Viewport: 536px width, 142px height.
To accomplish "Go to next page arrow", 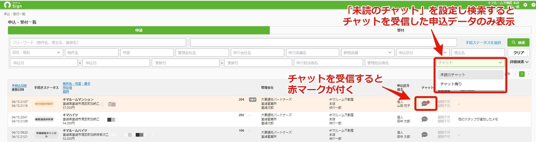I will (528, 74).
